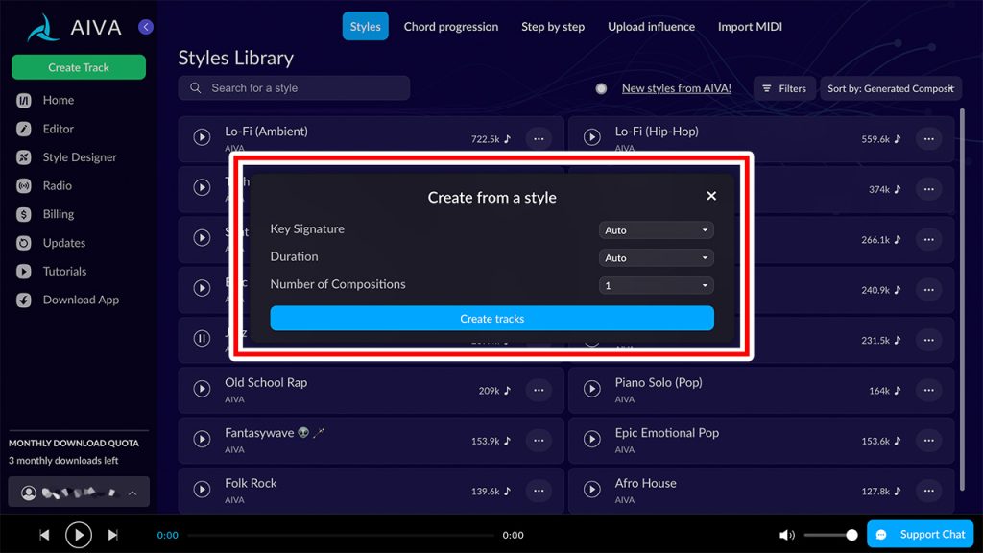Switch to the Chord progression tab
983x553 pixels.
pyautogui.click(x=451, y=26)
